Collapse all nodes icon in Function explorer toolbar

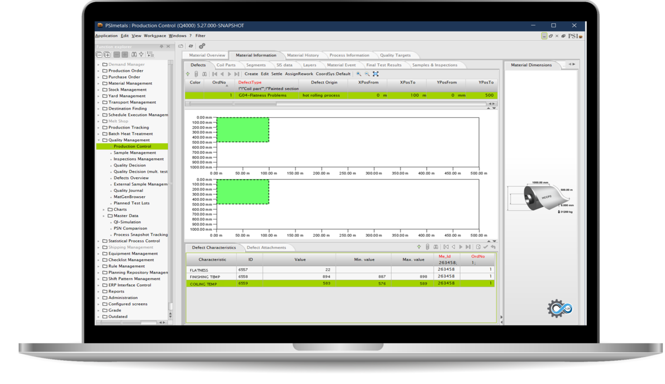pyautogui.click(x=99, y=55)
